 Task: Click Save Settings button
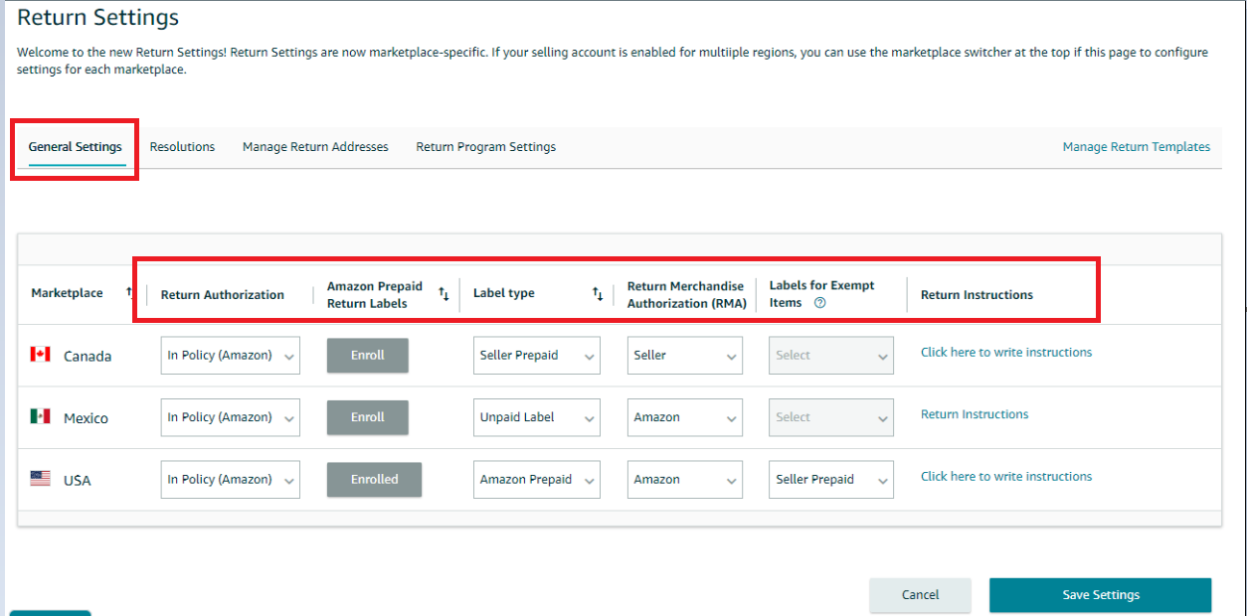1101,595
